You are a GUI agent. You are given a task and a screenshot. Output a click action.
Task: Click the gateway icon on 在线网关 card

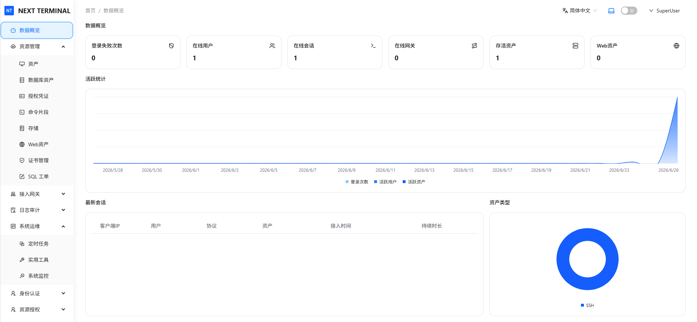(474, 46)
